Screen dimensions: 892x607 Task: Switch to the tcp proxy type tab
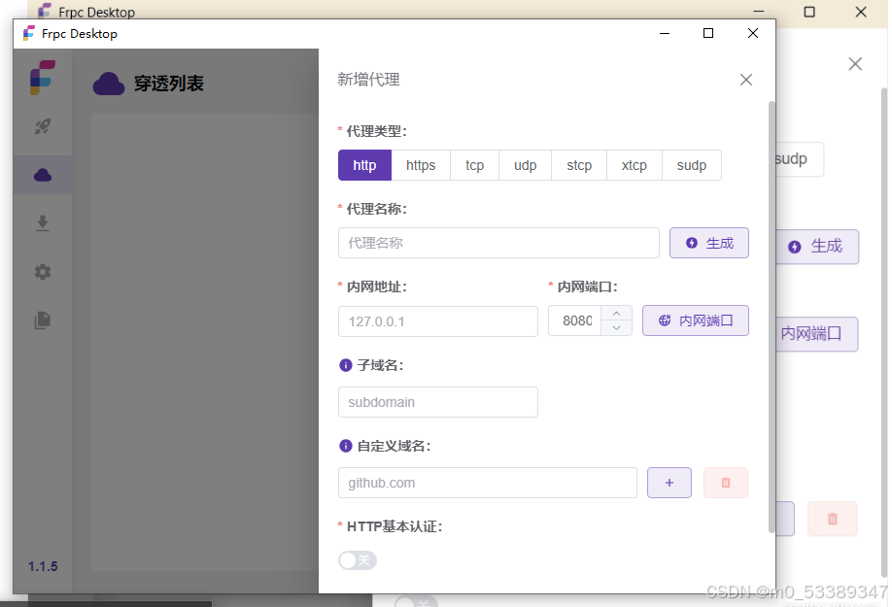click(473, 165)
